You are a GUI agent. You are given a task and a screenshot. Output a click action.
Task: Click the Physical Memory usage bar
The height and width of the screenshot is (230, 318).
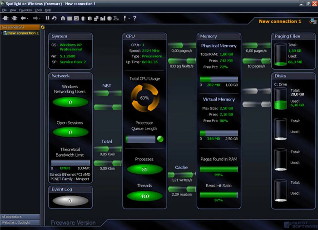coord(219,79)
